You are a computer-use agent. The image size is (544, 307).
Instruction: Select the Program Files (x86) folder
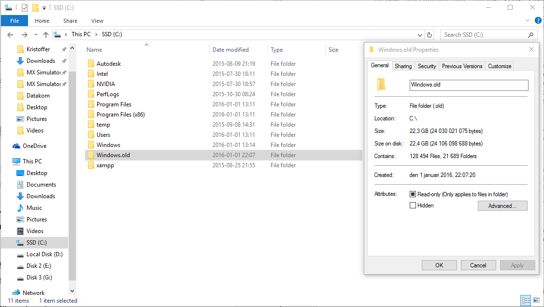click(x=120, y=114)
